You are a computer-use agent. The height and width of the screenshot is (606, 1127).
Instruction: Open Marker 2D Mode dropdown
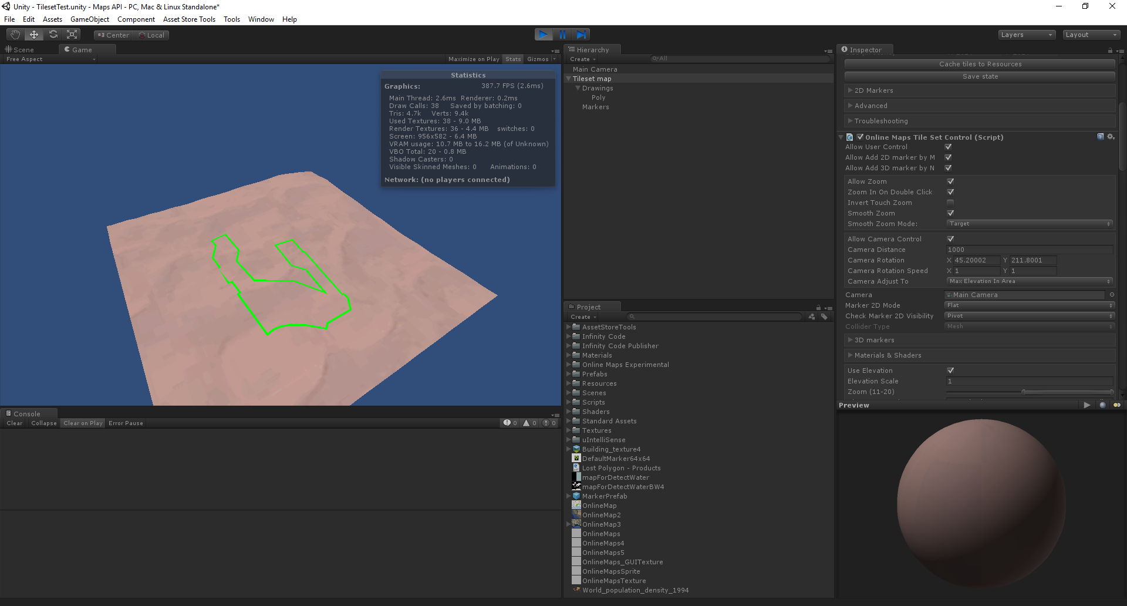point(1030,305)
